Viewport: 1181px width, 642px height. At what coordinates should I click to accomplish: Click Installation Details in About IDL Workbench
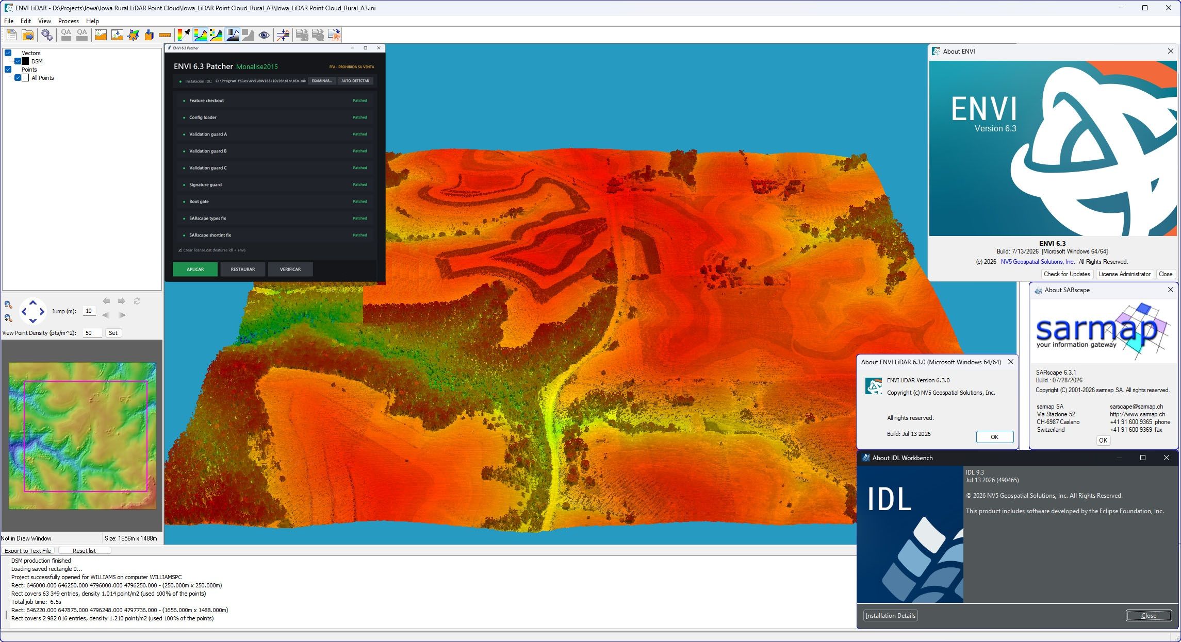pyautogui.click(x=891, y=616)
